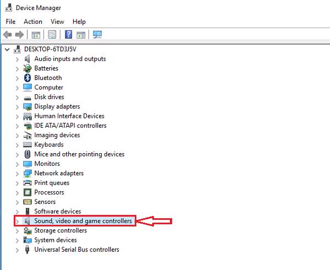The width and height of the screenshot is (330, 270).
Task: Open the File menu
Action: click(x=10, y=21)
